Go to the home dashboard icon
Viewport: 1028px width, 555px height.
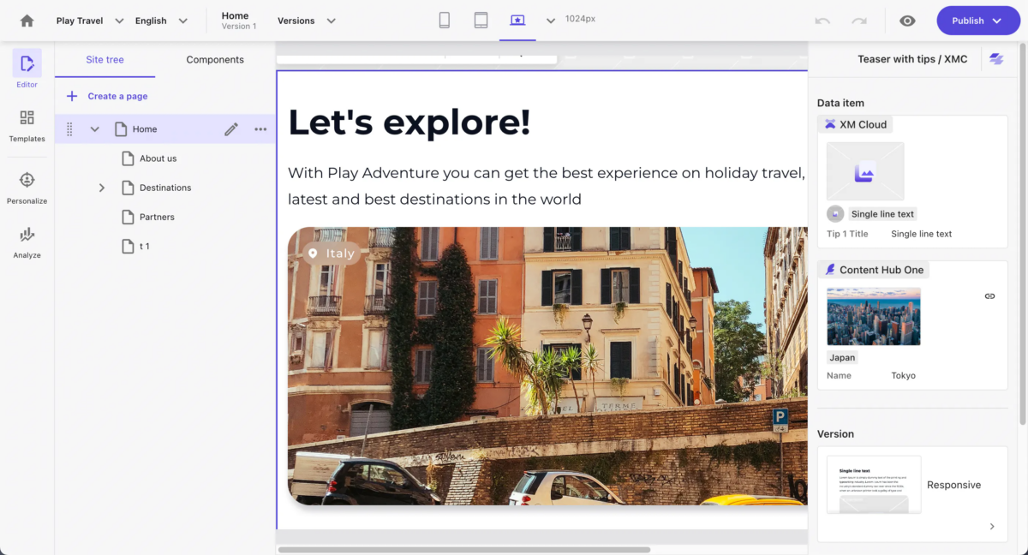tap(27, 21)
